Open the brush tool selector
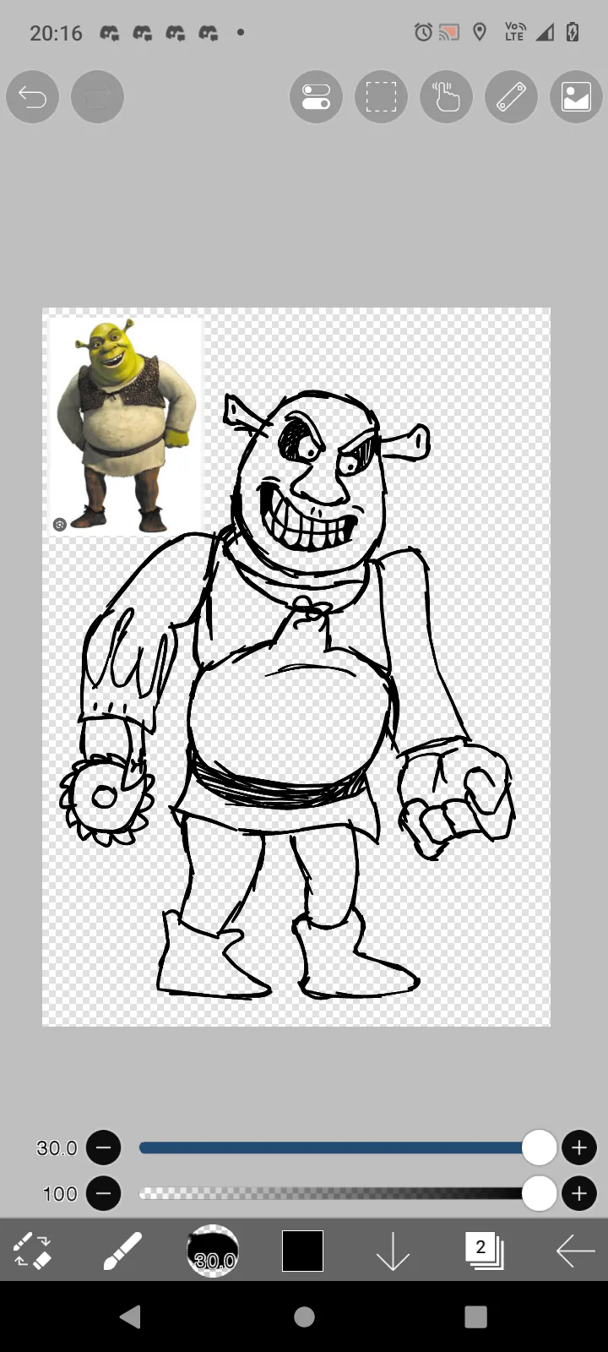Viewport: 608px width, 1352px height. pyautogui.click(x=122, y=1251)
